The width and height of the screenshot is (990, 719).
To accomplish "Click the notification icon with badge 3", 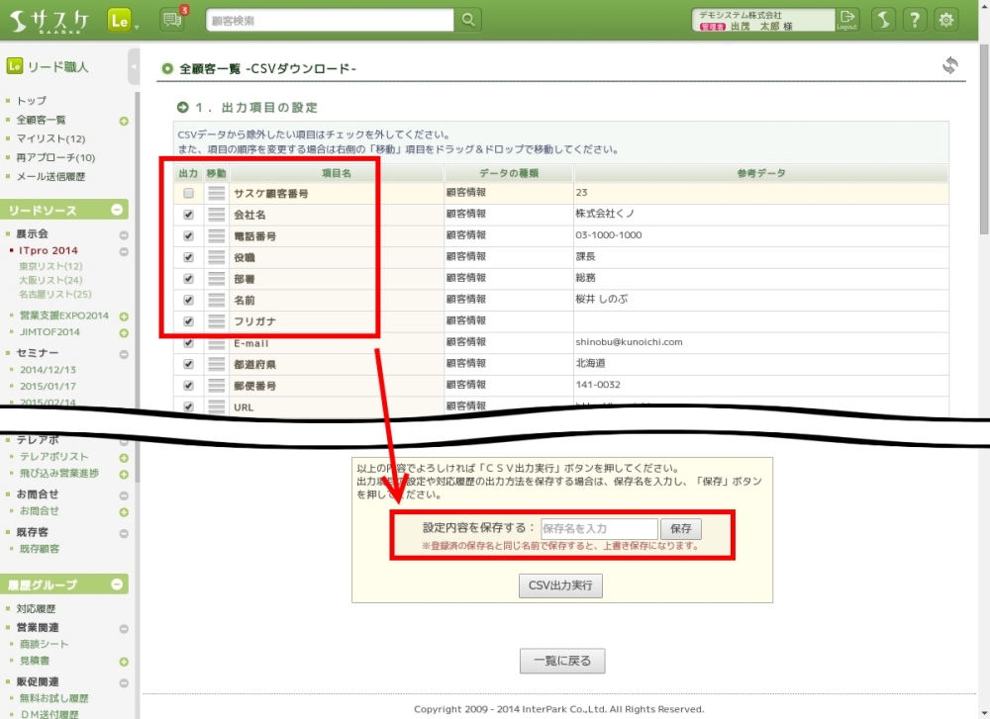I will (x=172, y=20).
